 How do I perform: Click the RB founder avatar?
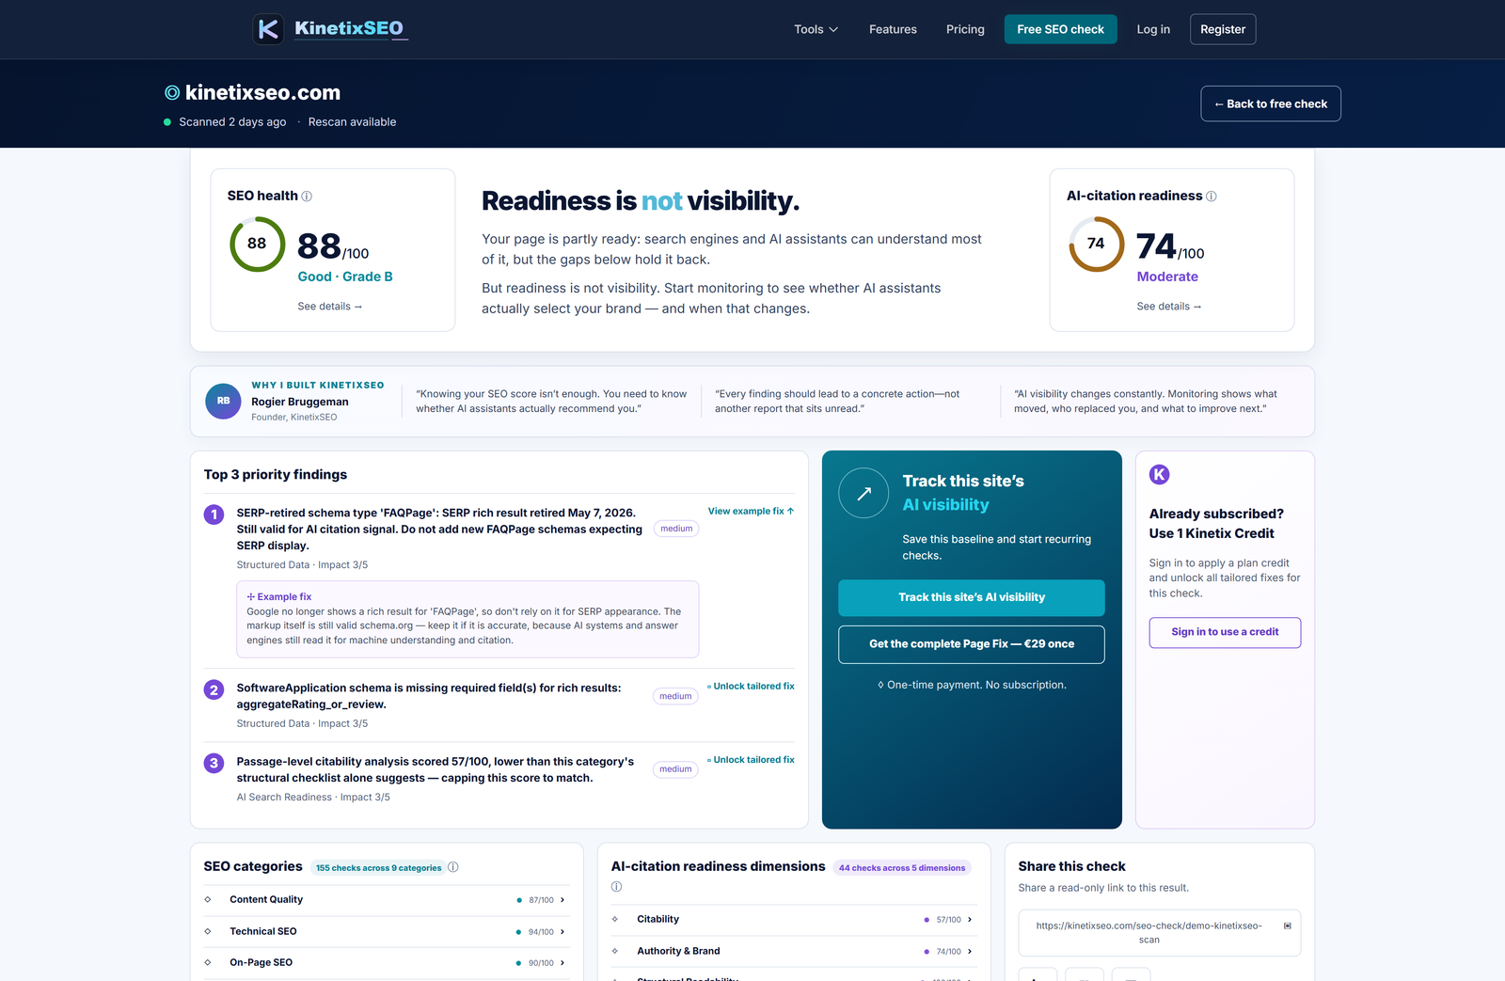coord(223,402)
